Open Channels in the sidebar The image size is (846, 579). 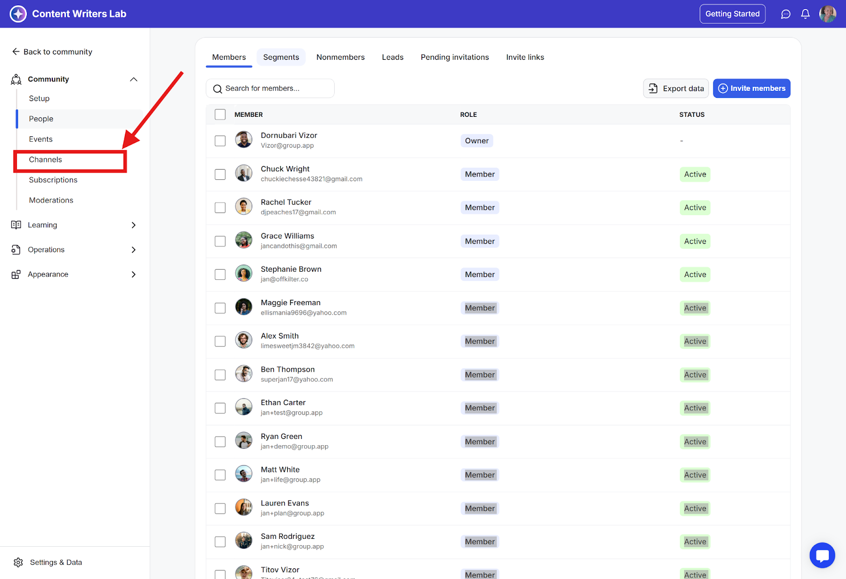[45, 160]
